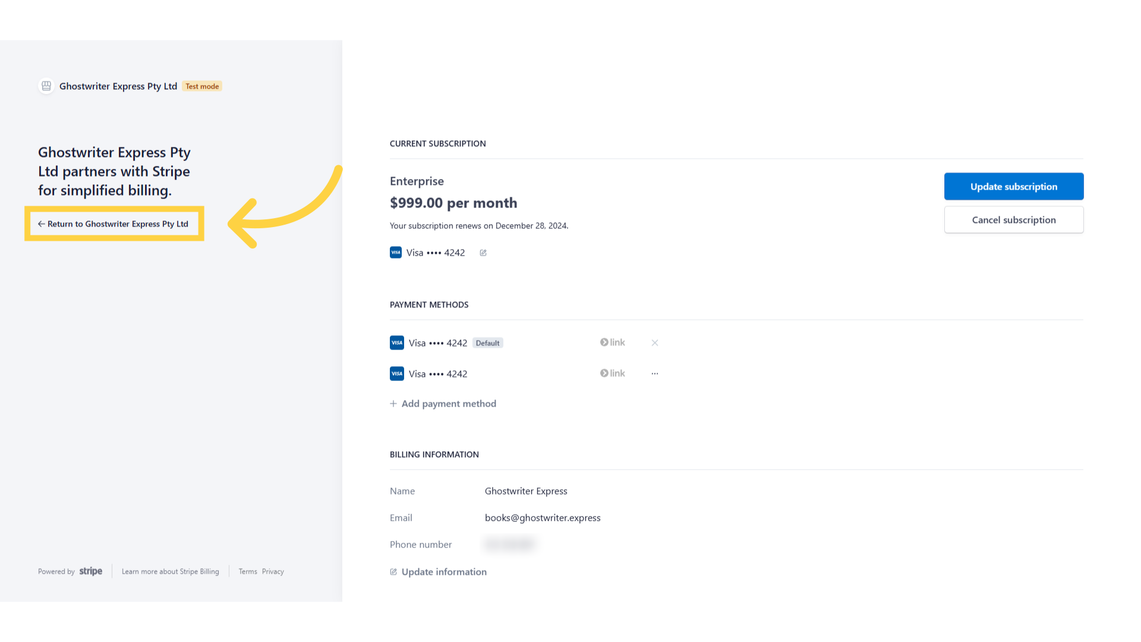1141x642 pixels.
Task: Click the Visa logo of the Default payment method
Action: (397, 343)
